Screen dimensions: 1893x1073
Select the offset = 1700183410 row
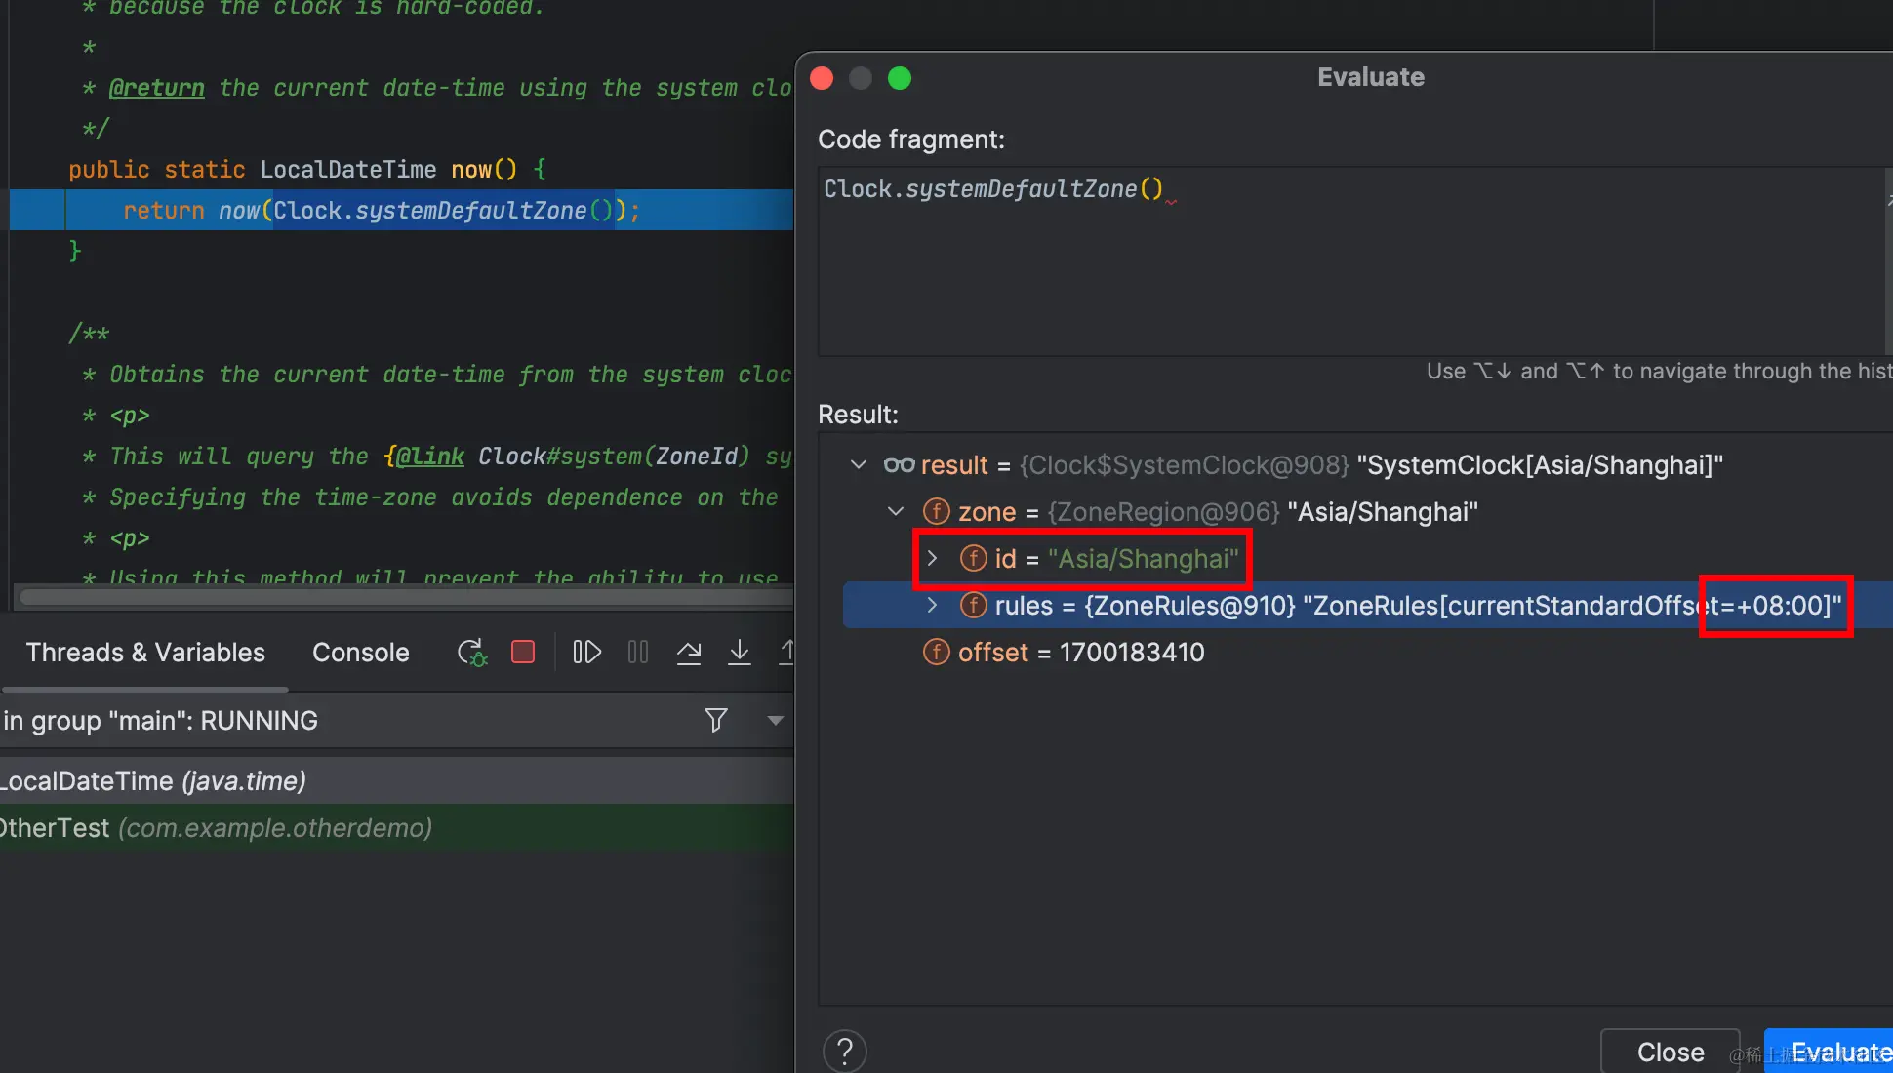[x=1080, y=653]
